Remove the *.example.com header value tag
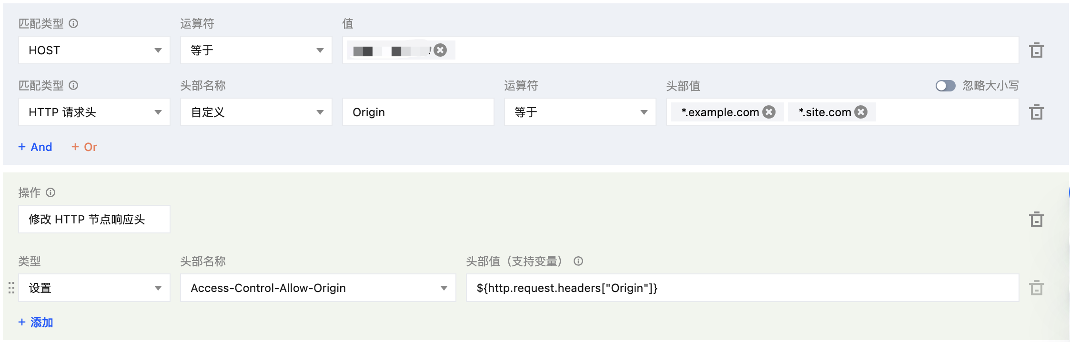Viewport: 1070px width, 342px height. click(x=768, y=112)
